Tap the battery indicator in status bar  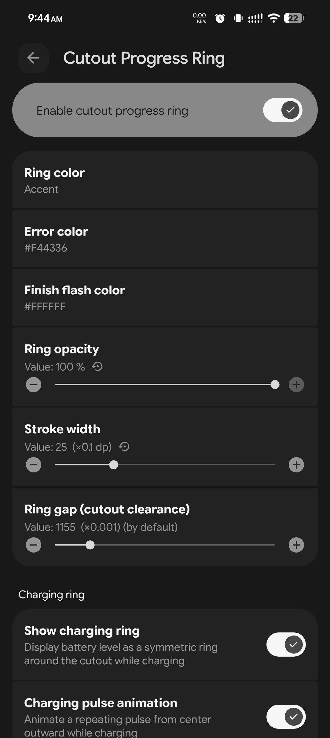(x=294, y=18)
